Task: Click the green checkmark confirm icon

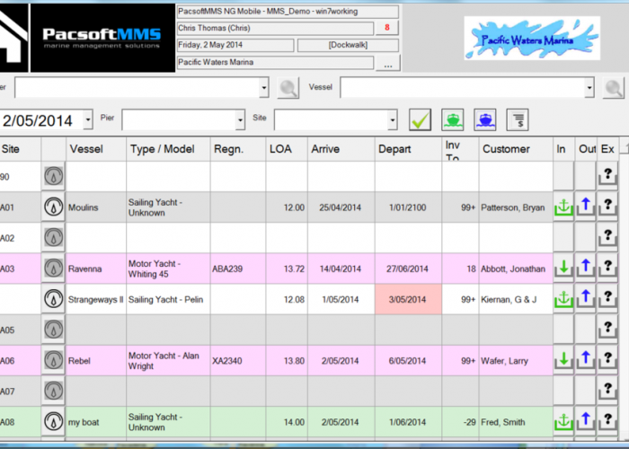Action: (x=420, y=119)
